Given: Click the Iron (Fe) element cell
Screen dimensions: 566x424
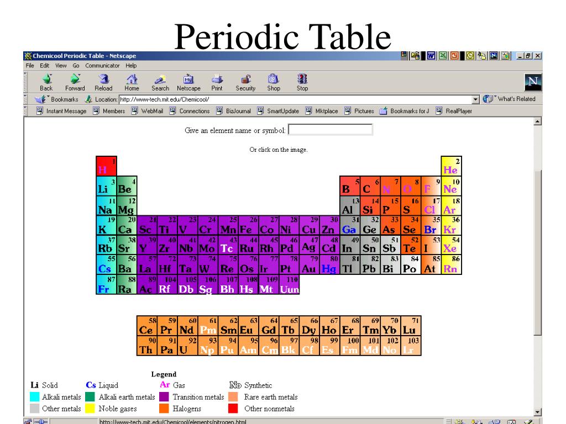Looking at the screenshot, I should [x=248, y=226].
